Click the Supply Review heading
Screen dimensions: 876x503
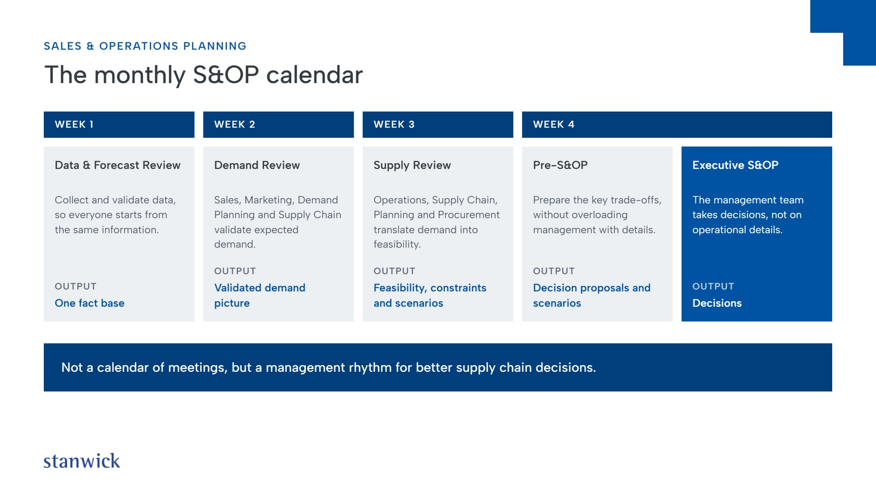click(412, 165)
